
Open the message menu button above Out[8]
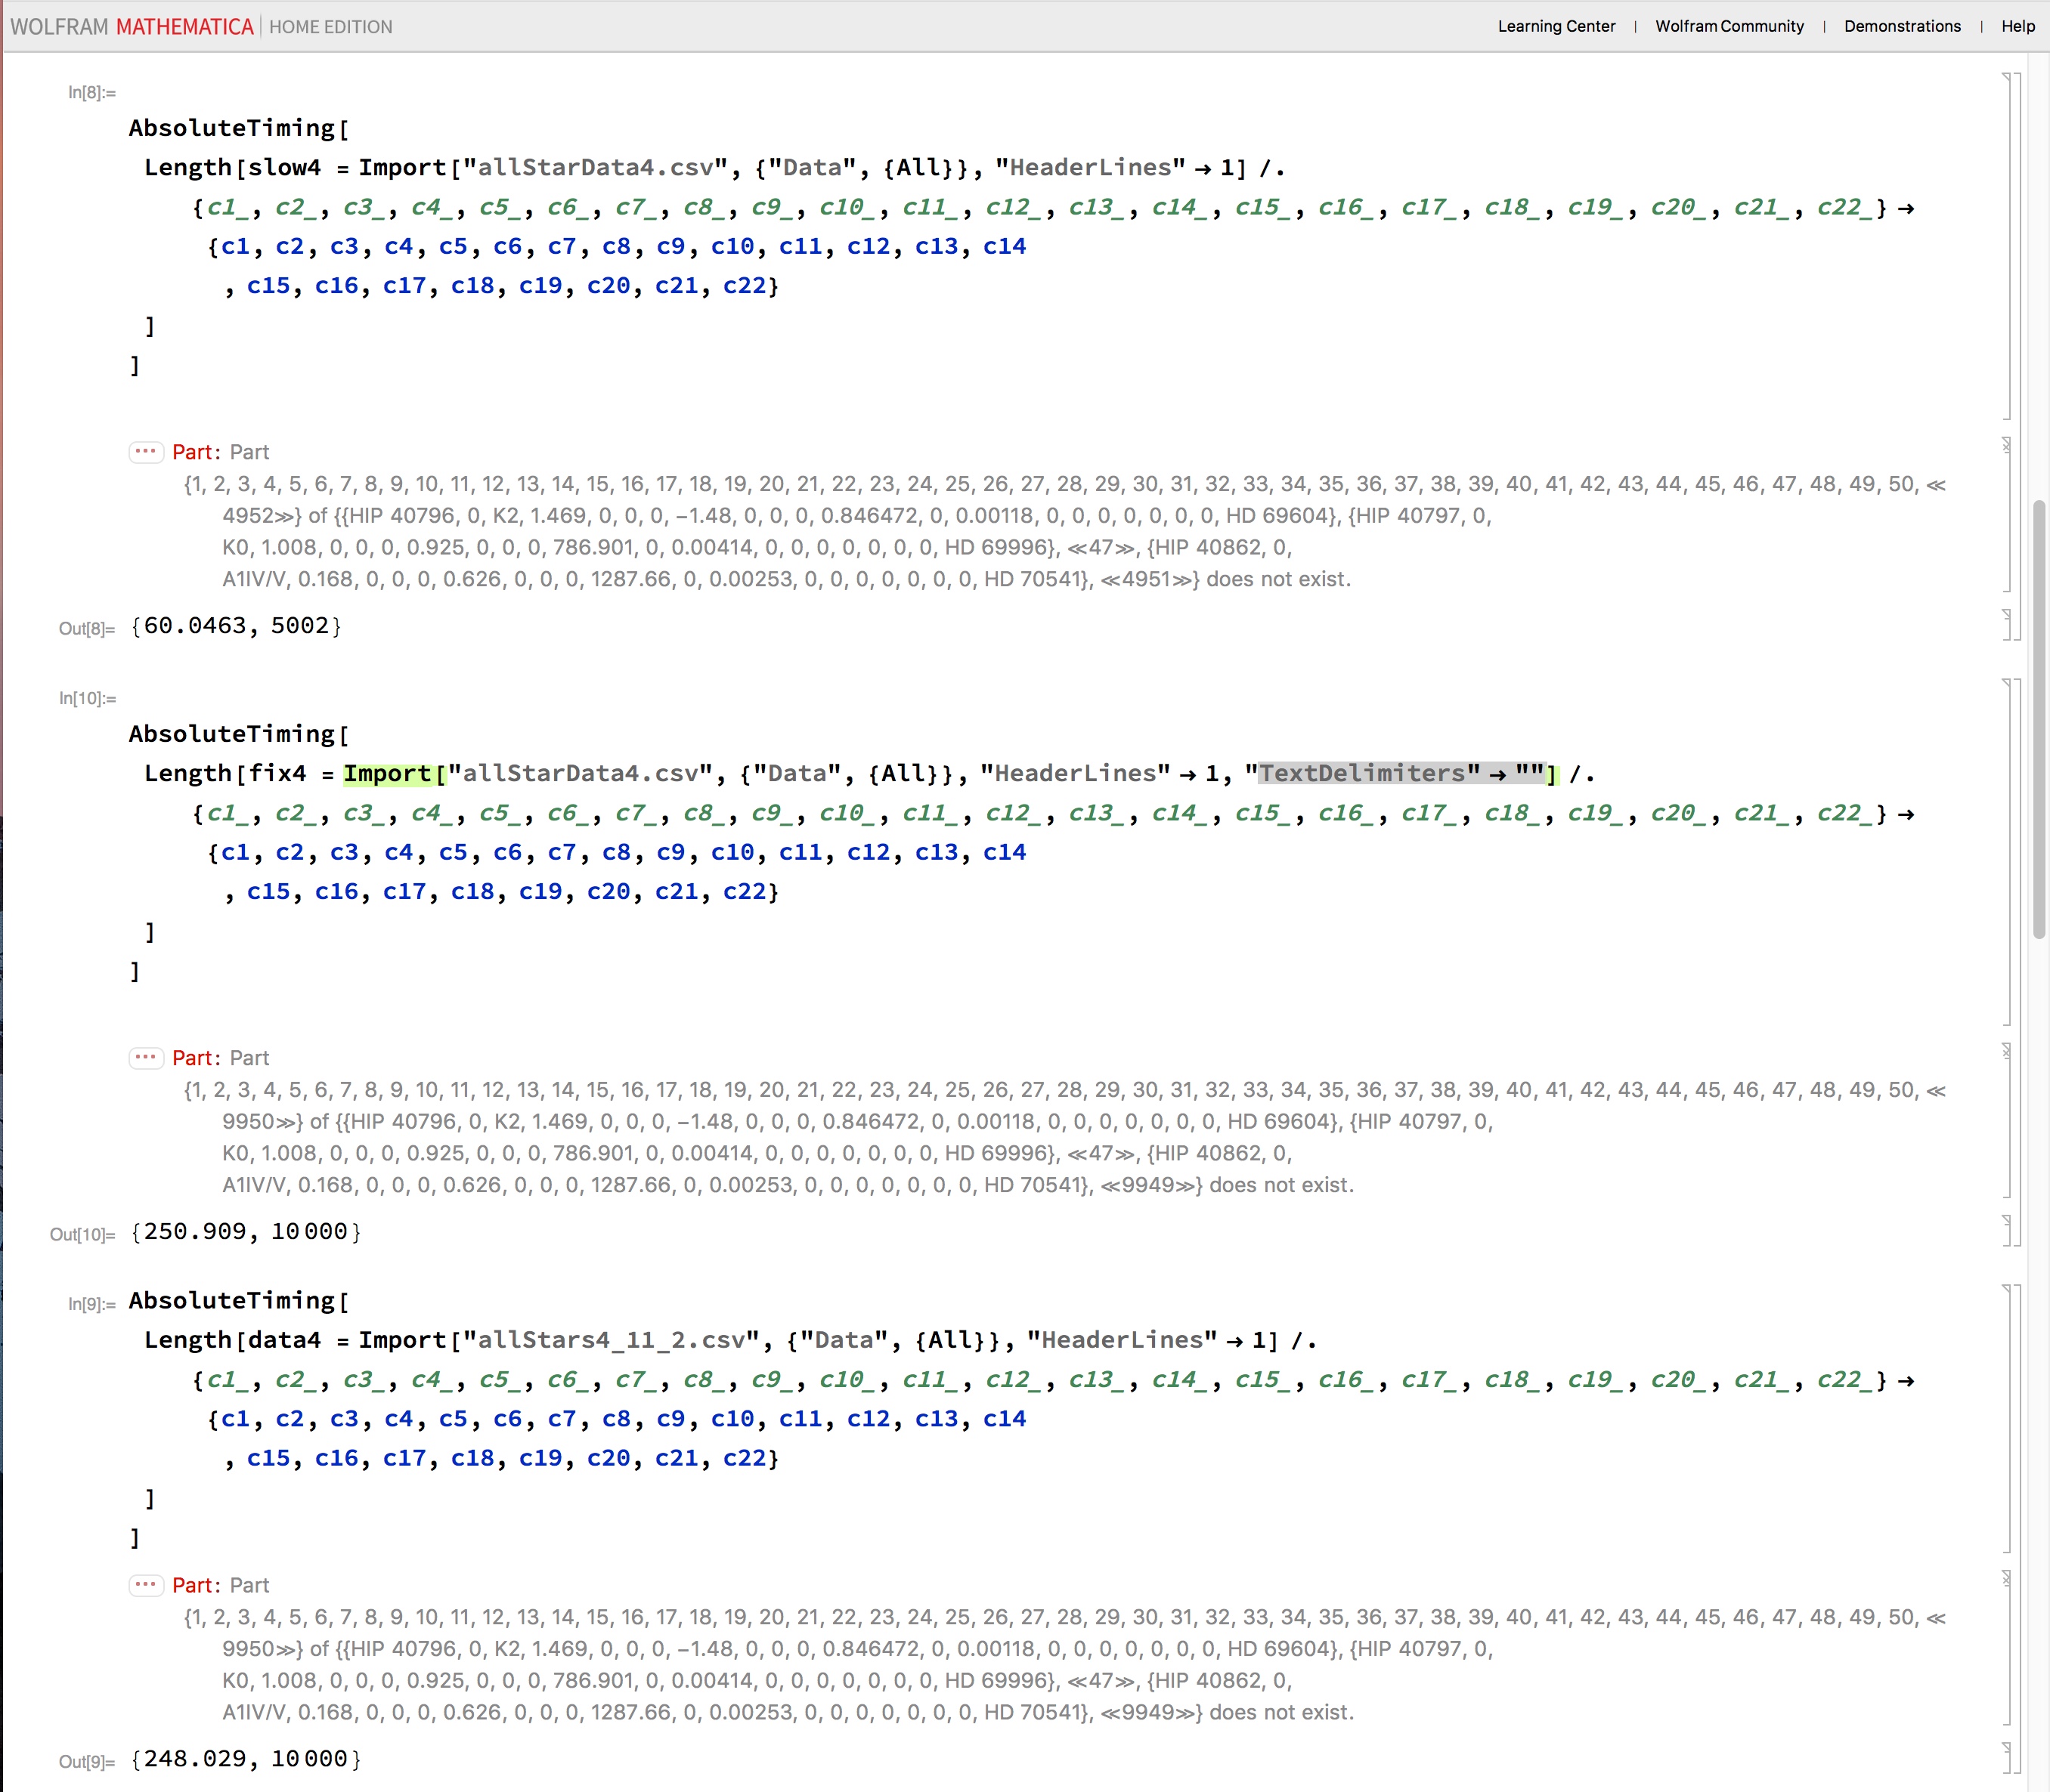coord(146,452)
